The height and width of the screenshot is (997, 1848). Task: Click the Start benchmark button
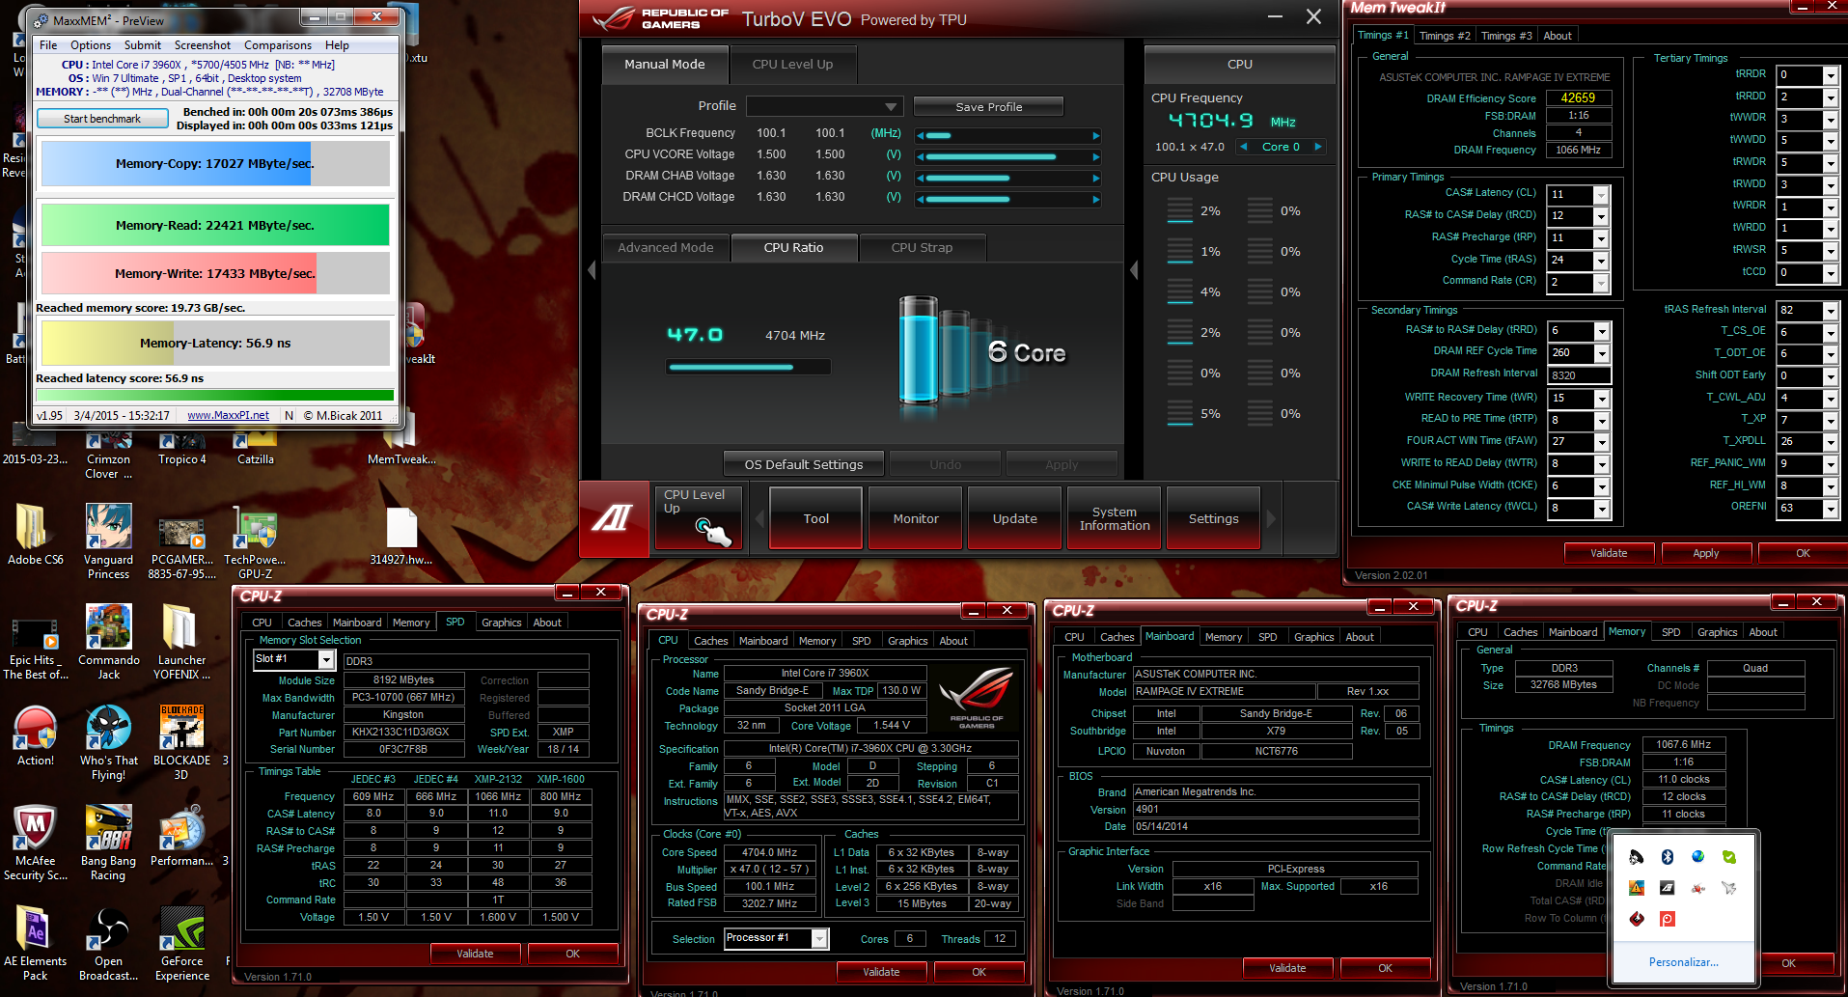point(102,119)
